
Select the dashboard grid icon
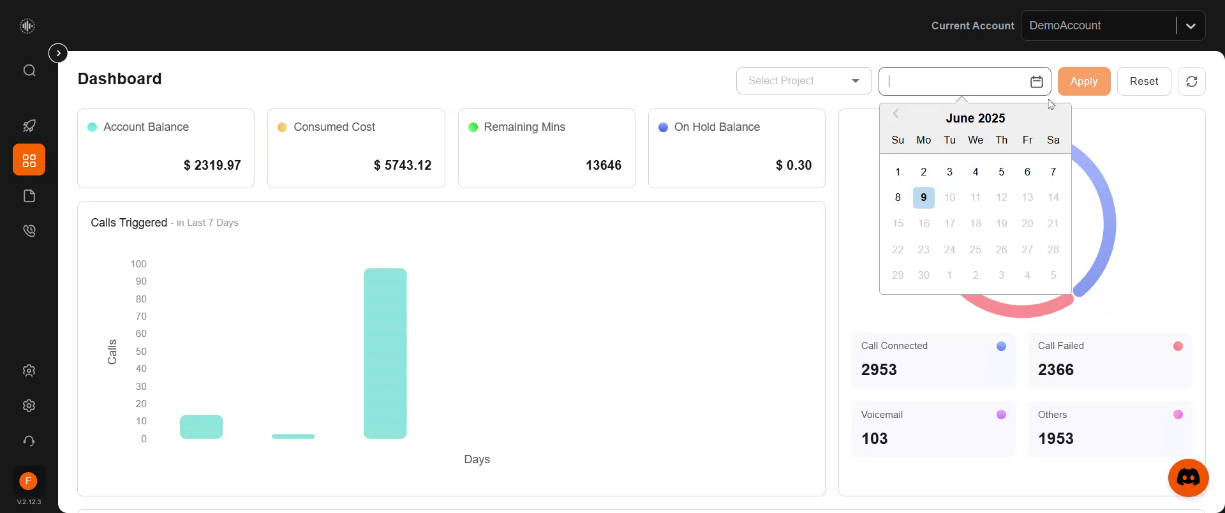pyautogui.click(x=29, y=160)
